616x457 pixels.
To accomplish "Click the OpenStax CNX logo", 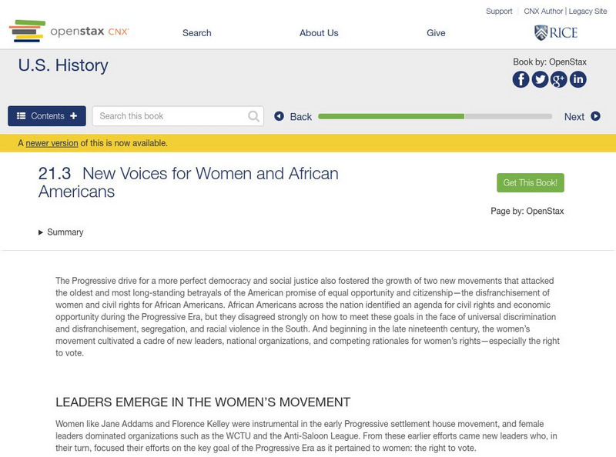I will click(69, 32).
